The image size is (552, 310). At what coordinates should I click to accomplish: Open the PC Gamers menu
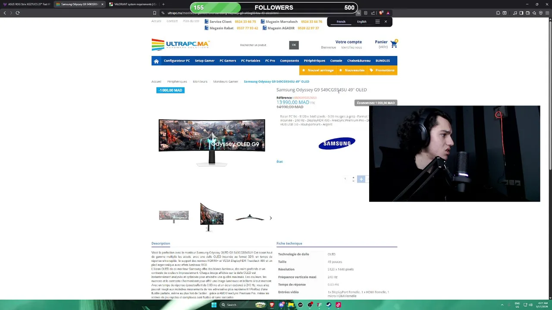click(x=228, y=61)
